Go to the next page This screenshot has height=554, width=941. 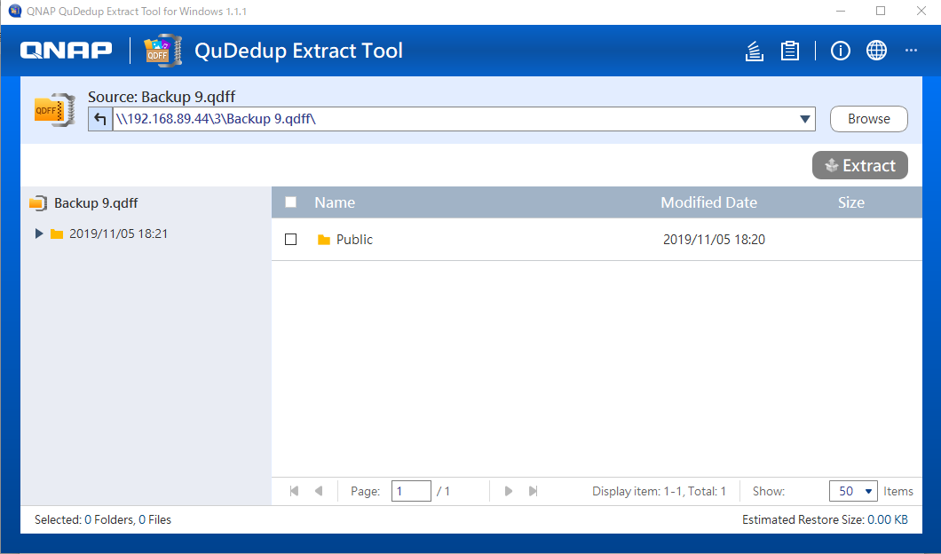(x=509, y=491)
